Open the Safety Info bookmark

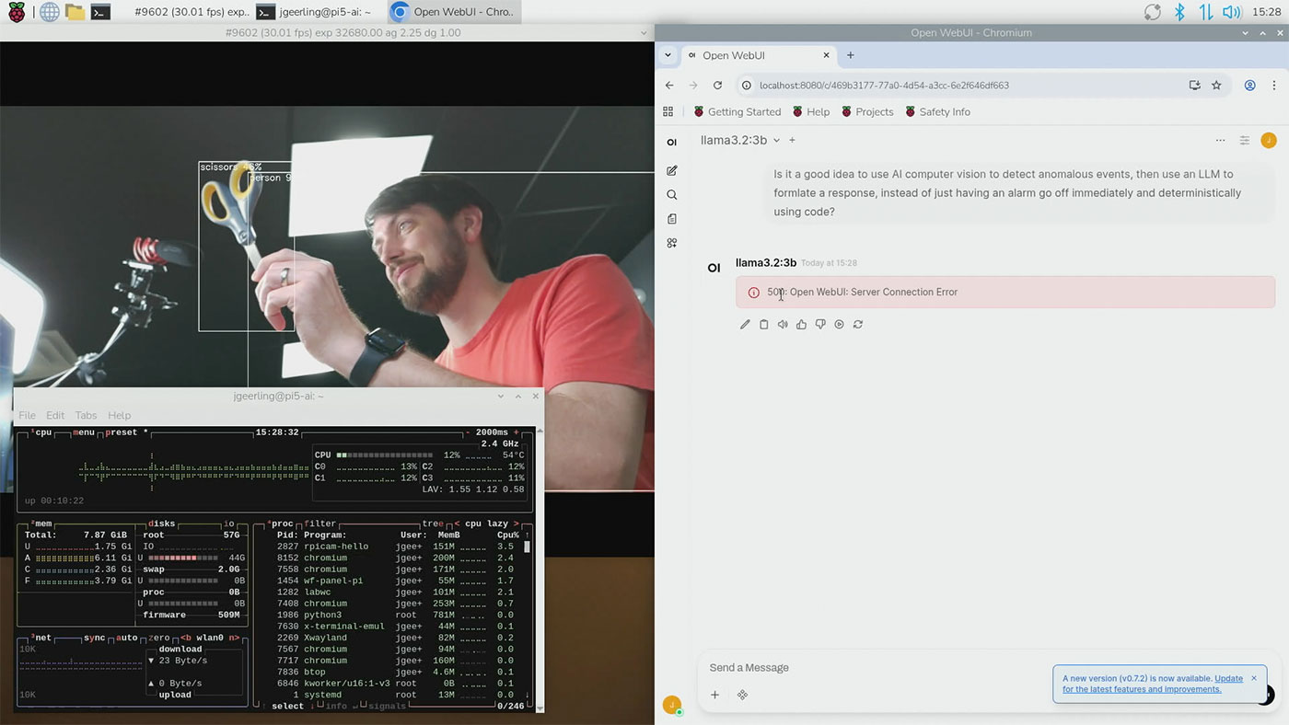click(937, 112)
